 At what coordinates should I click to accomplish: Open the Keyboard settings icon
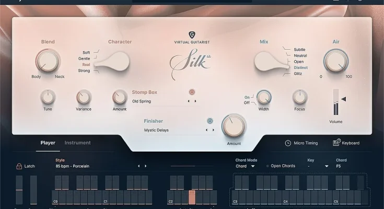(x=336, y=143)
